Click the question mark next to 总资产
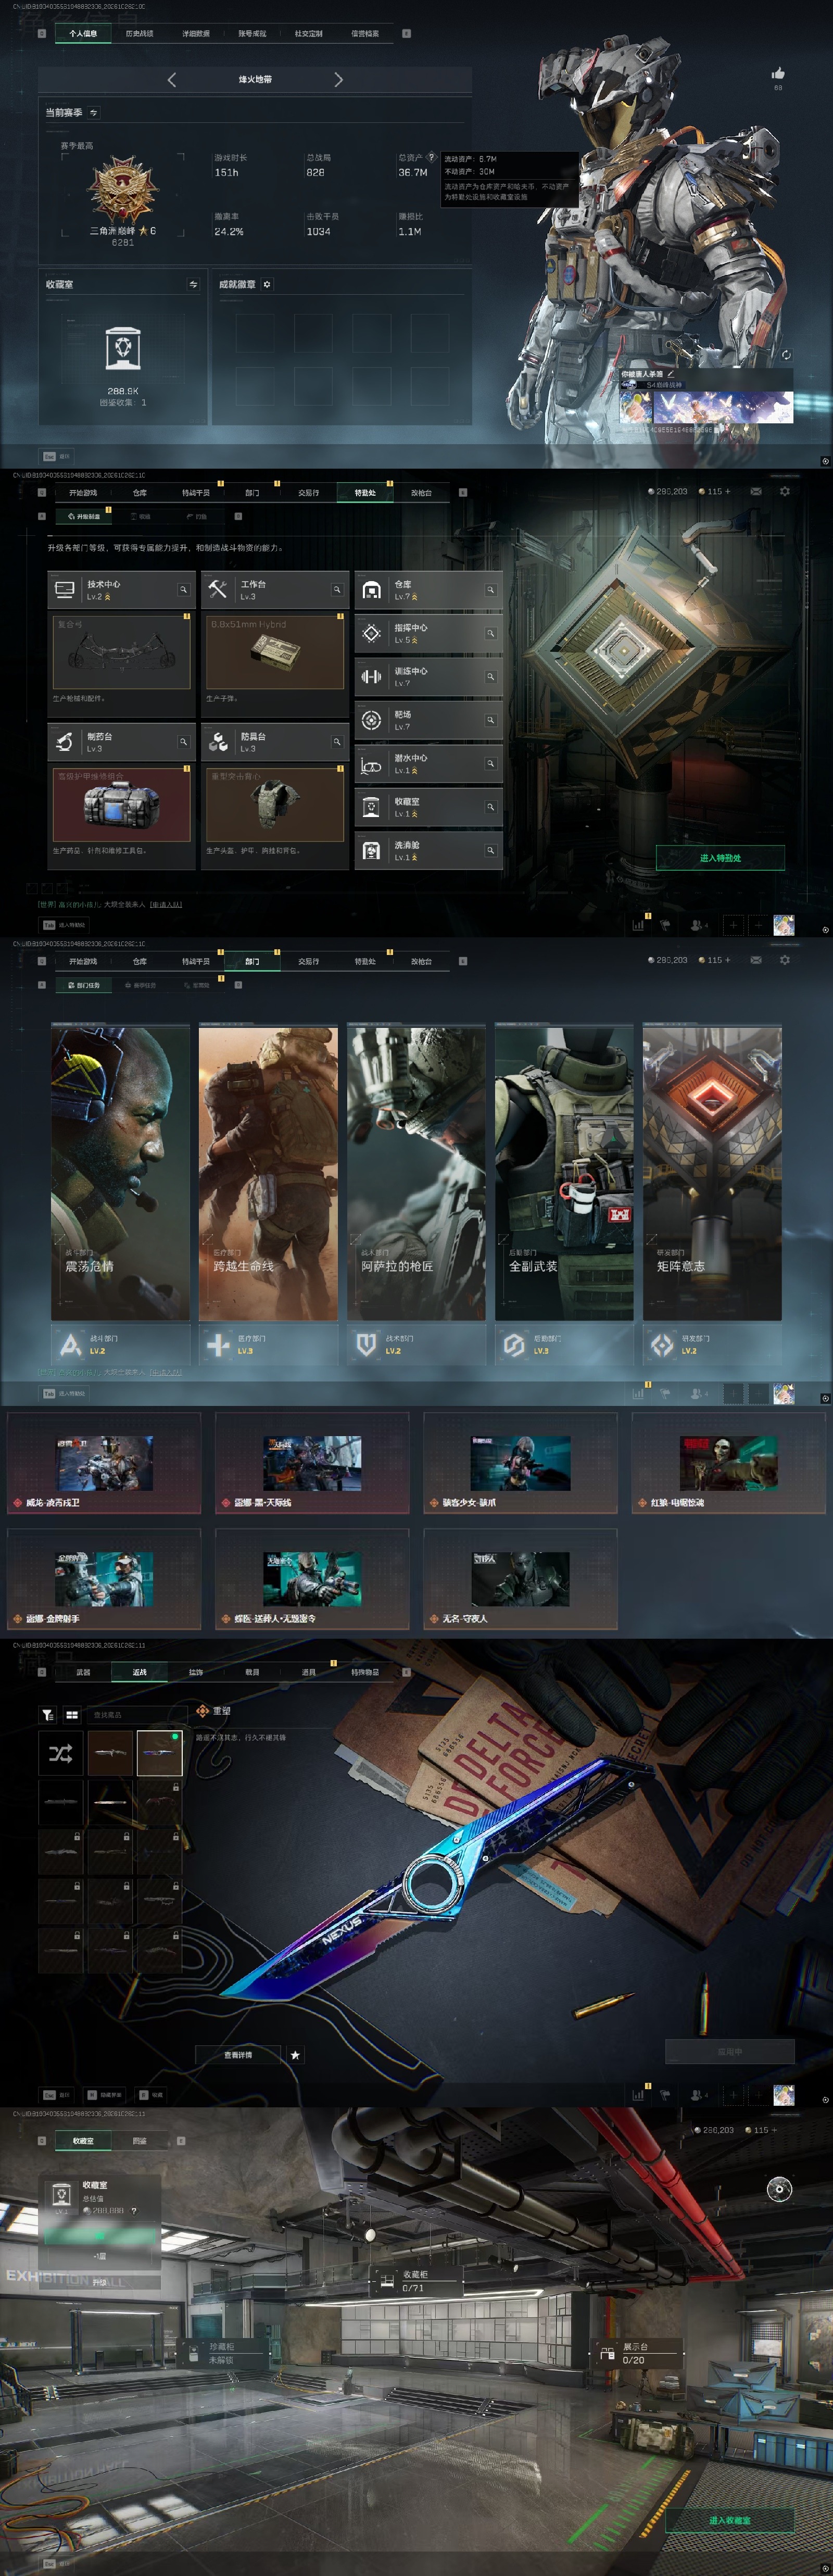Image resolution: width=833 pixels, height=2576 pixels. point(432,157)
